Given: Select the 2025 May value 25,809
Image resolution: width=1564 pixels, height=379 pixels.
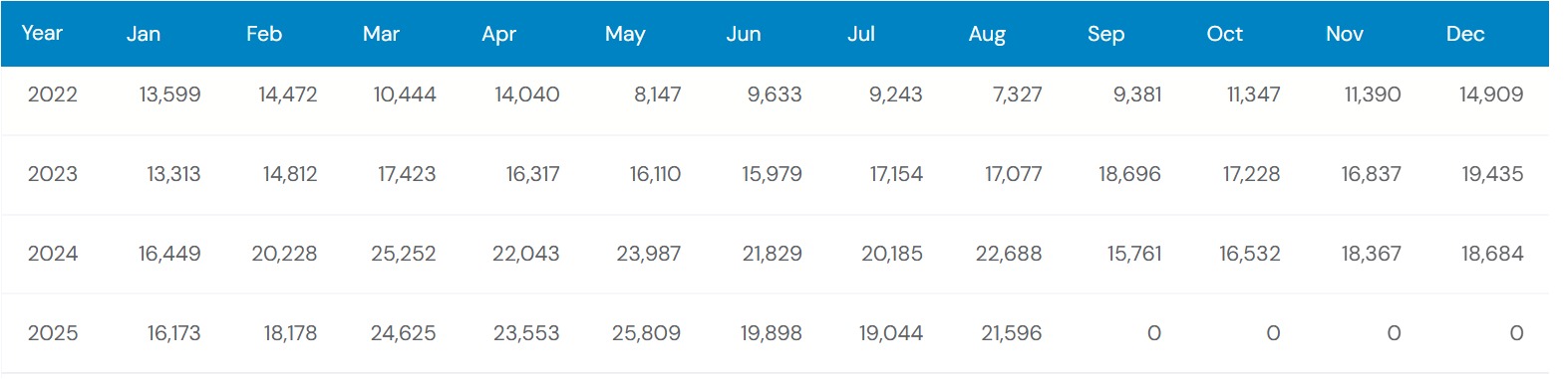Looking at the screenshot, I should [647, 333].
